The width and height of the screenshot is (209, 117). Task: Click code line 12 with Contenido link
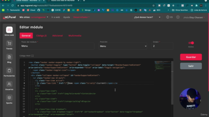(66, 94)
